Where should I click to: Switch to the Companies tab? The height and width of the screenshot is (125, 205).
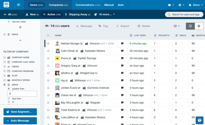click(58, 5)
